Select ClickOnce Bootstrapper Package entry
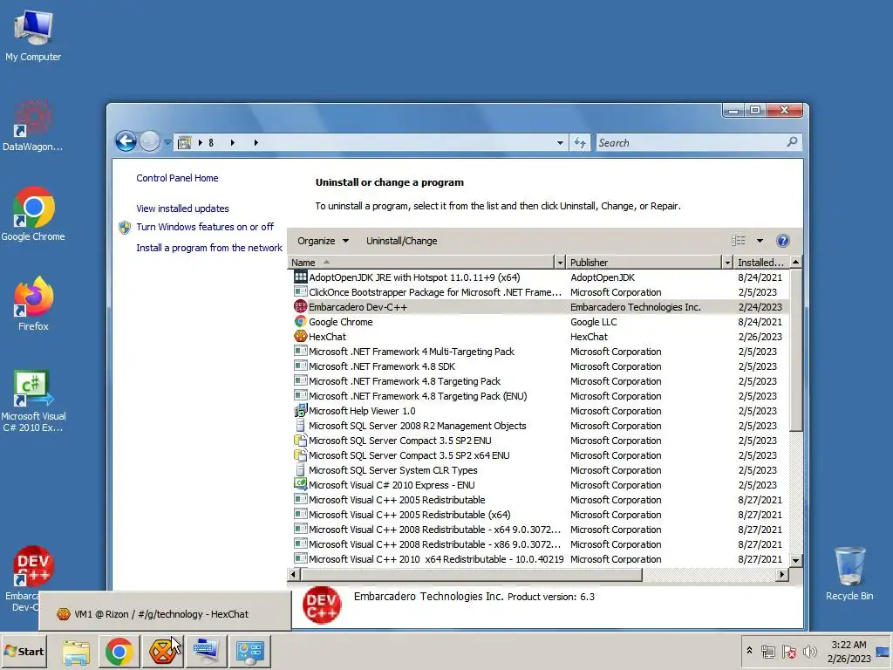 [538, 292]
